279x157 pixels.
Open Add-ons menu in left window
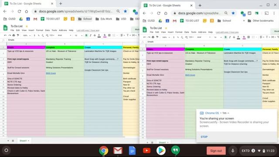pos(63,30)
